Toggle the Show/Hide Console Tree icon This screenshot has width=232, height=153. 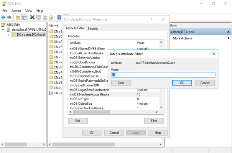click(24, 18)
